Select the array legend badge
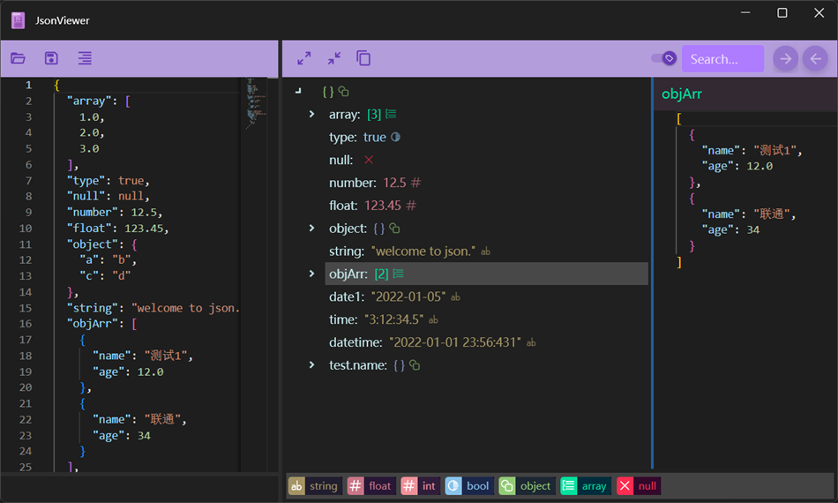The height and width of the screenshot is (503, 838). pos(585,486)
